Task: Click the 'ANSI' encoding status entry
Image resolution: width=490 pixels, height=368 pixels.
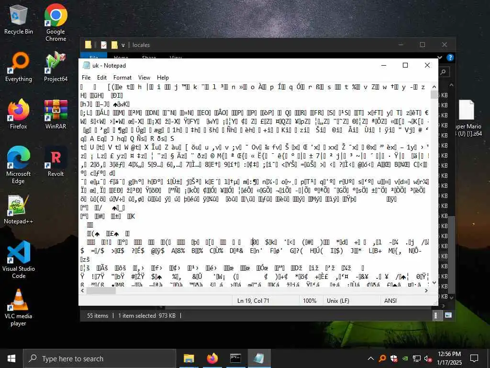Action: tap(390, 301)
